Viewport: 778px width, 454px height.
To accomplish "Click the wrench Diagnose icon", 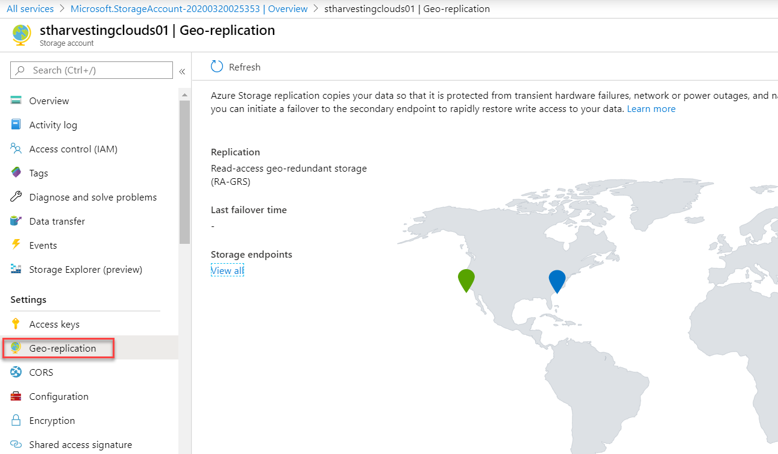I will coord(16,197).
